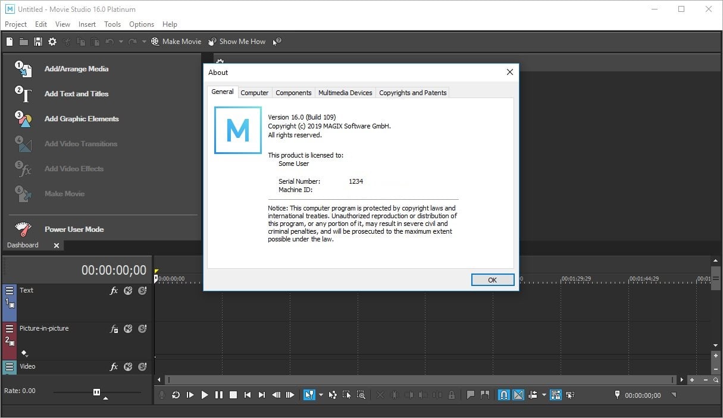Viewport: 723px width, 418px height.
Task: Insert a marker with the marker icon
Action: point(471,395)
